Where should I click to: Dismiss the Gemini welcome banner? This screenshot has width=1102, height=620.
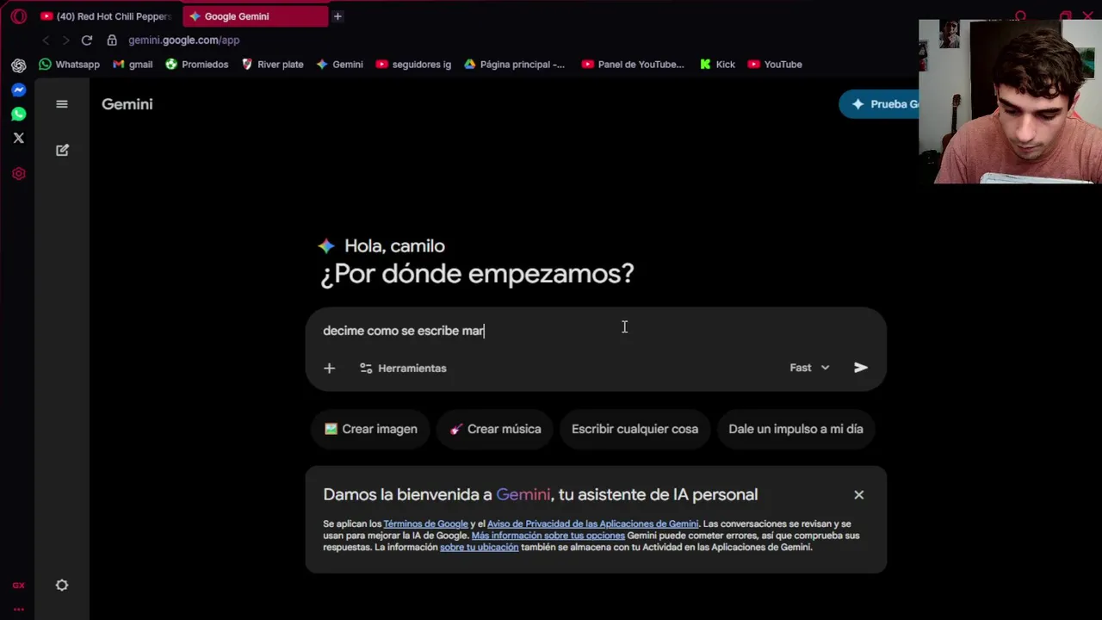tap(858, 495)
